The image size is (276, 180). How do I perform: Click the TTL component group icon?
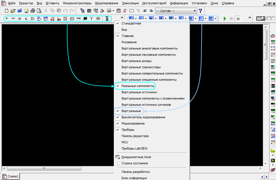click(39, 18)
